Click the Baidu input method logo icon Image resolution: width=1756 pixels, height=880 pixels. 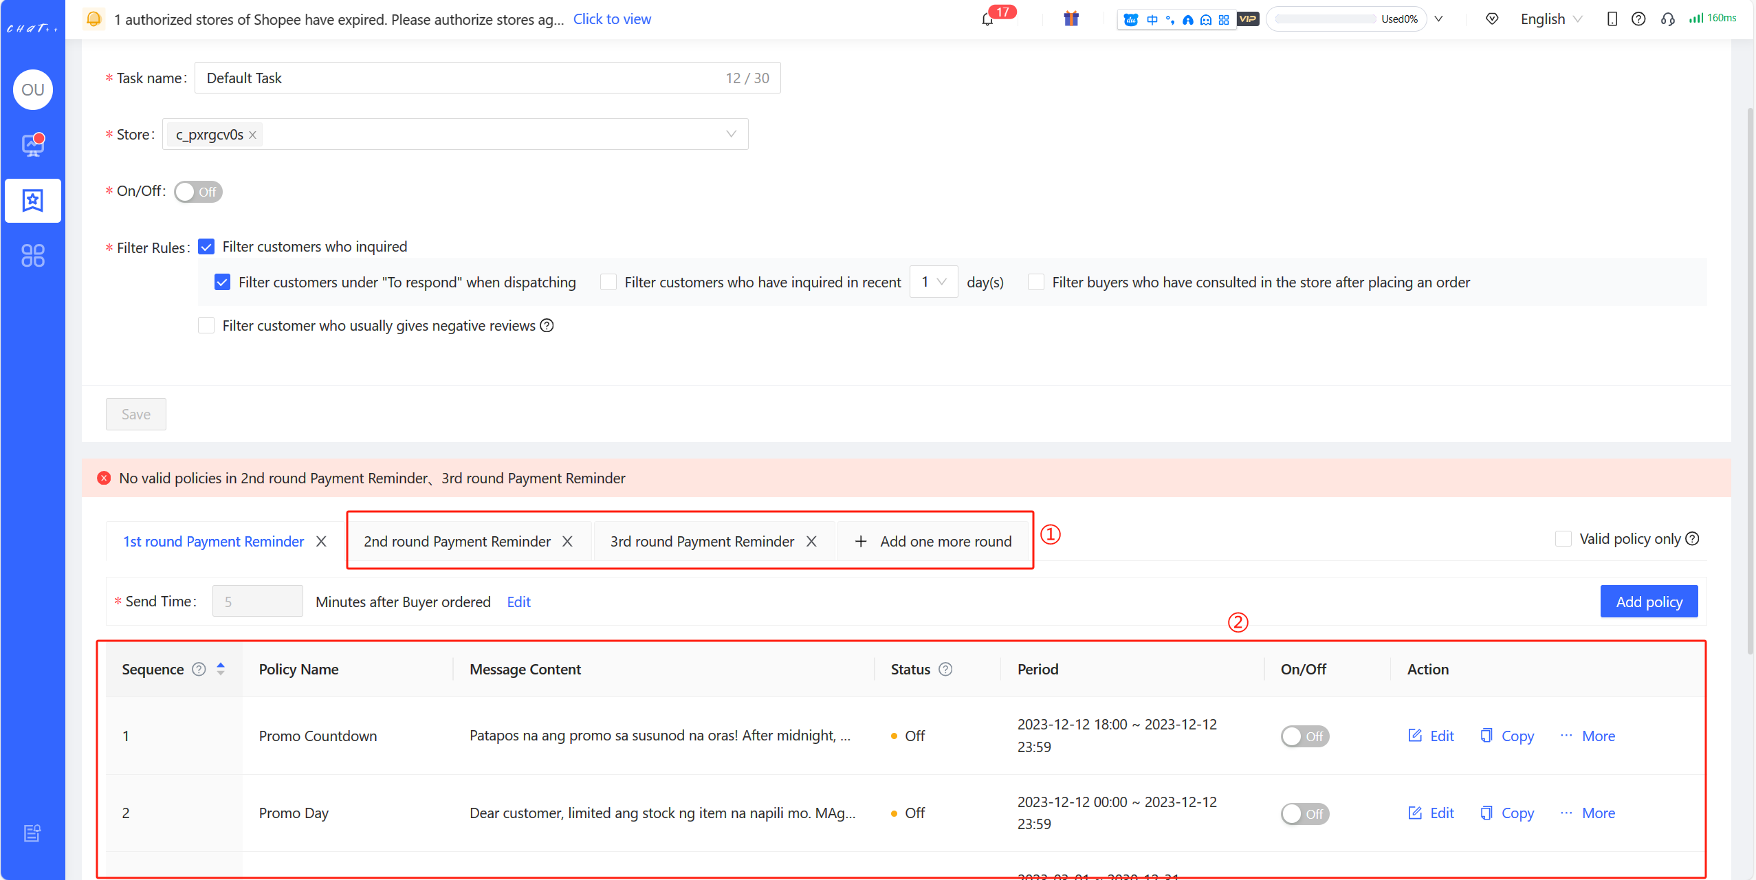click(1131, 19)
